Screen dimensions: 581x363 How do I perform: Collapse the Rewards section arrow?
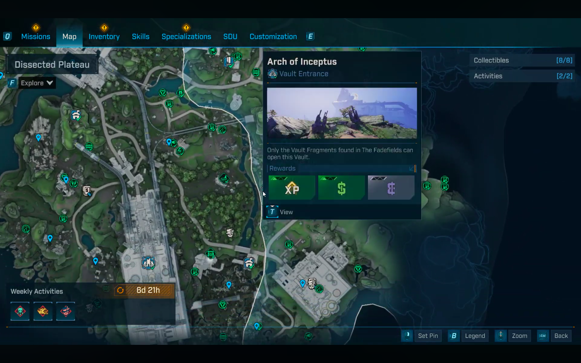point(412,169)
